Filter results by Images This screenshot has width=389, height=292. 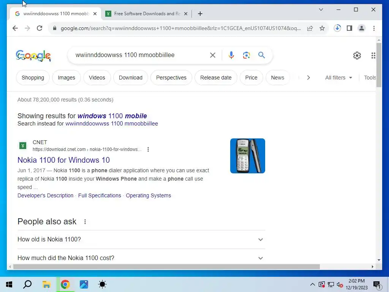coord(66,78)
